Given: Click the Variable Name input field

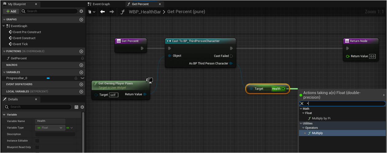Looking at the screenshot, I should click(50, 121).
